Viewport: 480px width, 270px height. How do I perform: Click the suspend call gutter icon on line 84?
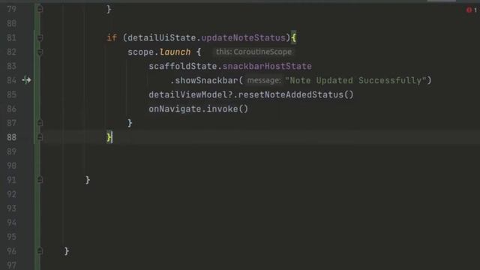click(x=27, y=80)
